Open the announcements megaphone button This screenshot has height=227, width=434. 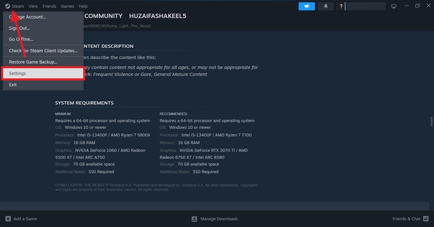(306, 6)
